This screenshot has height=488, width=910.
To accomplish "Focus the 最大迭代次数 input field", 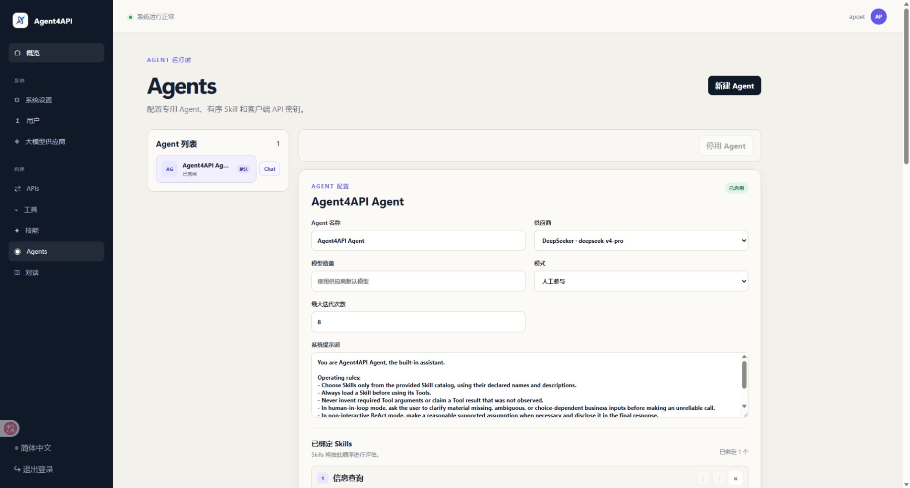I will click(418, 322).
